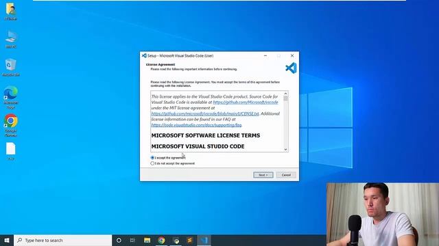Viewport: 439px width, 246px height.
Task: Click the Next button in setup wizard
Action: pyautogui.click(x=263, y=175)
